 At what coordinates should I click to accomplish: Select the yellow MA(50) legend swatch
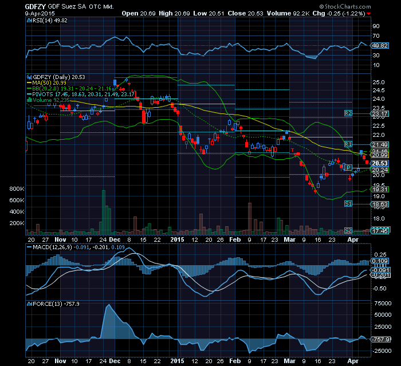29,83
